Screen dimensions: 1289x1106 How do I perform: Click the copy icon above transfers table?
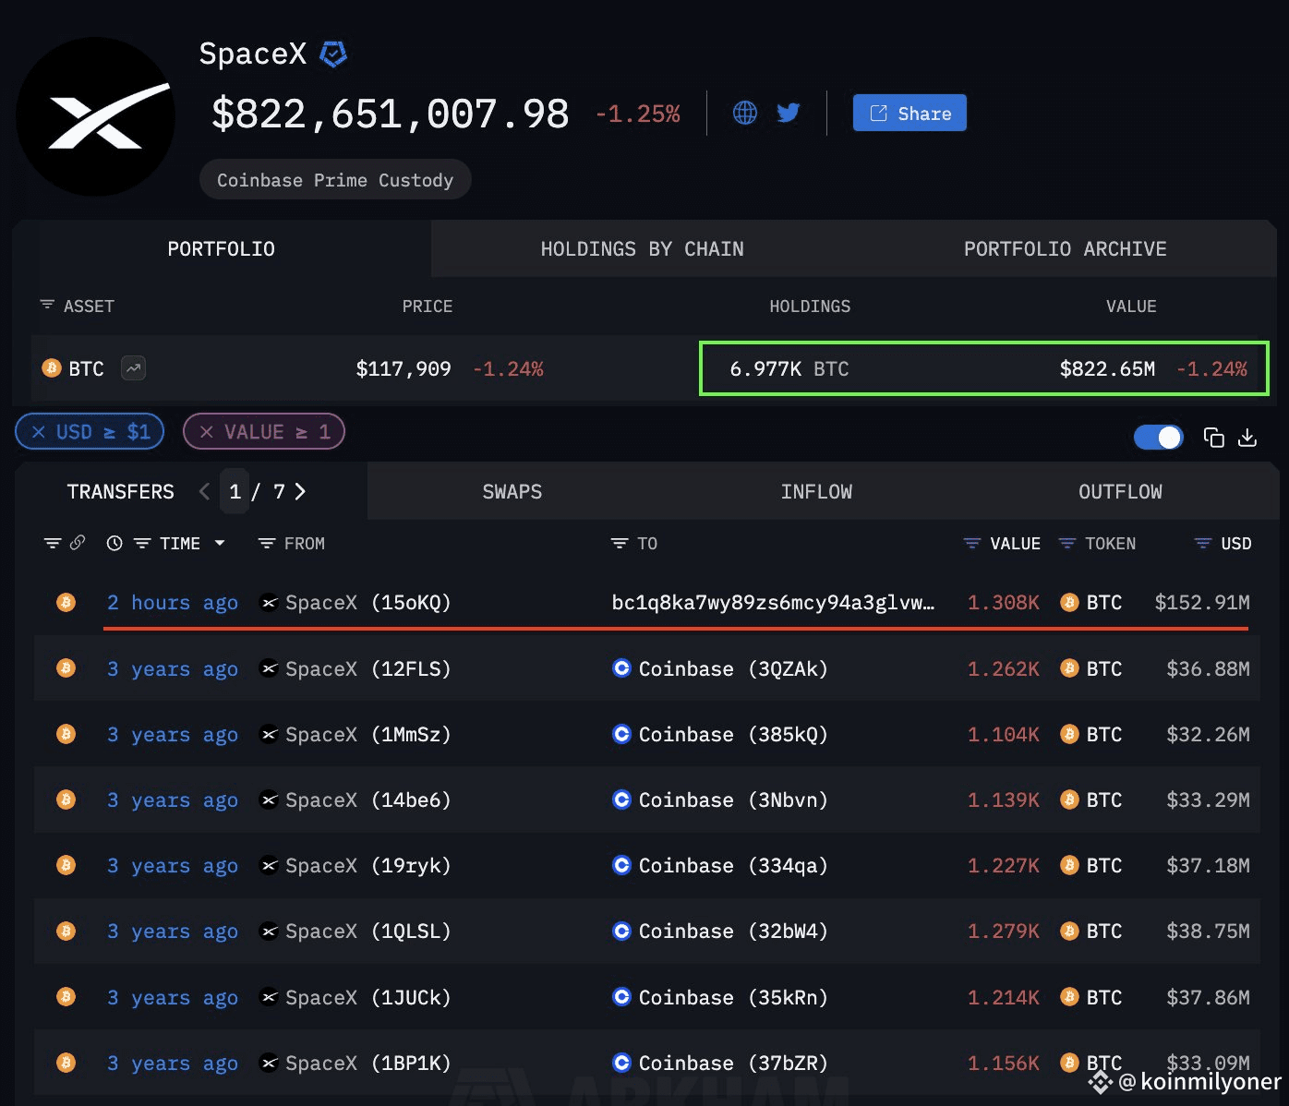tap(1214, 437)
